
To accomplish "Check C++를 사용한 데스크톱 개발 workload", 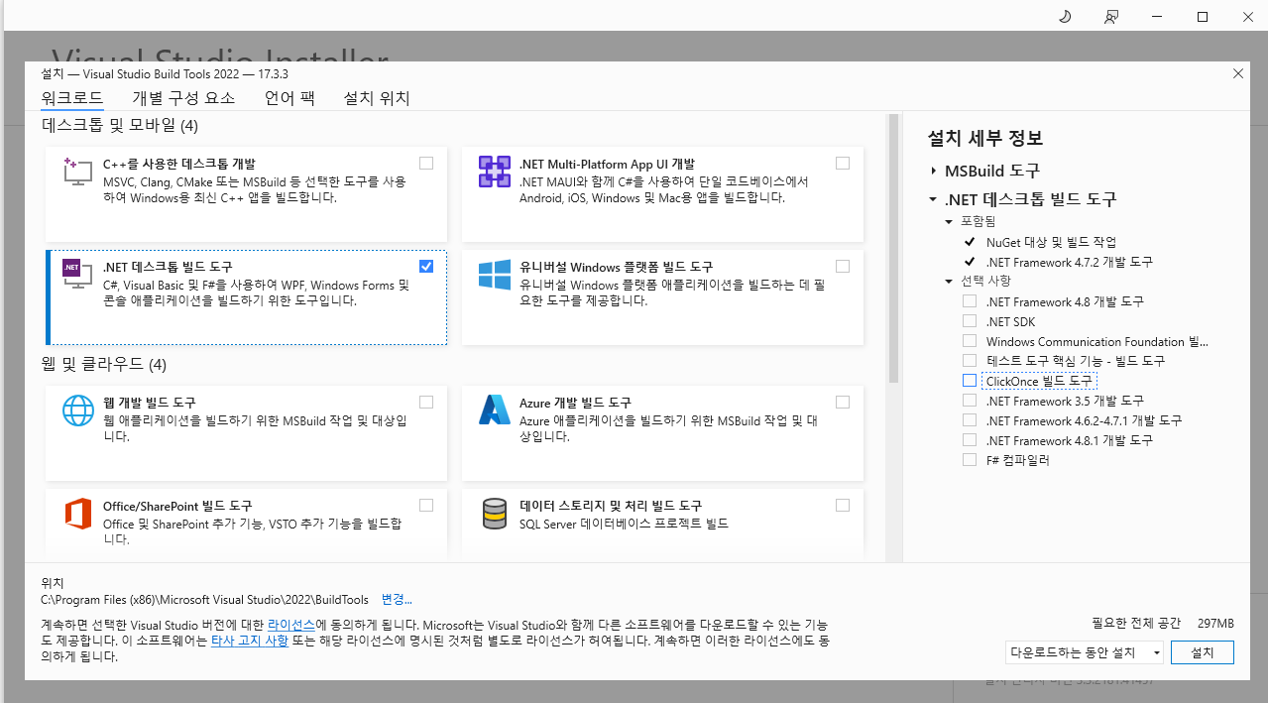I will (426, 164).
